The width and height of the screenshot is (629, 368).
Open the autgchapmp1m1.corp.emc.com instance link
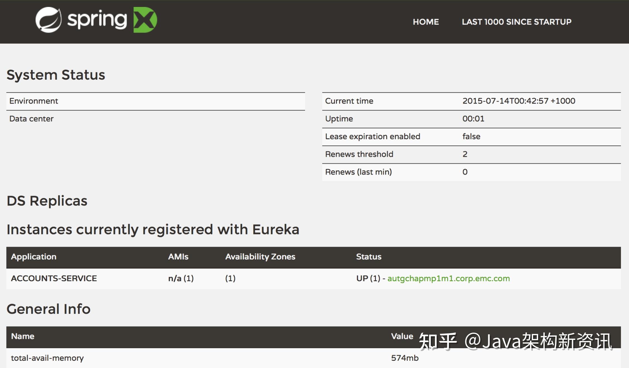click(448, 278)
